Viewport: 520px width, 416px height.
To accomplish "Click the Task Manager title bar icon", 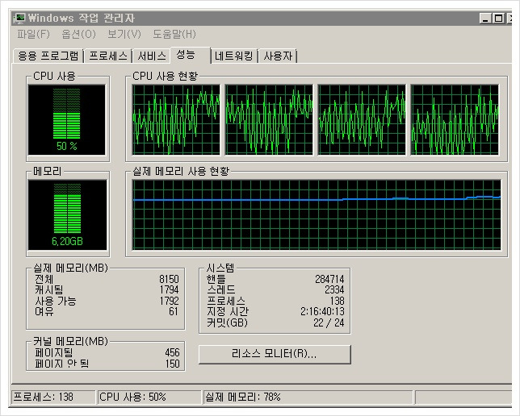I will pyautogui.click(x=20, y=18).
